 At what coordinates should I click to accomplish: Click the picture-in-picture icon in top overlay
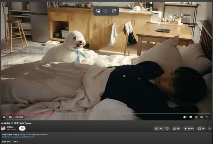(98, 11)
